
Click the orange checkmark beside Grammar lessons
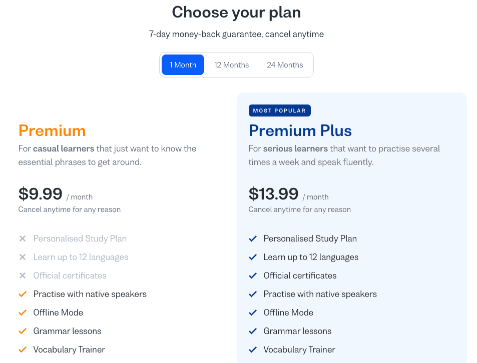[23, 331]
